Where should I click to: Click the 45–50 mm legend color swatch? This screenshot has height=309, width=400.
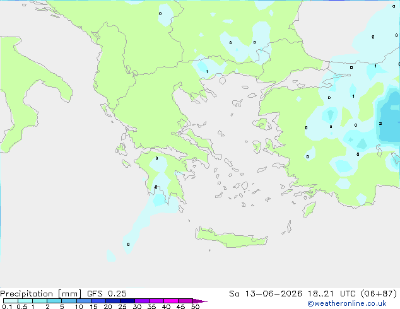pos(185,301)
